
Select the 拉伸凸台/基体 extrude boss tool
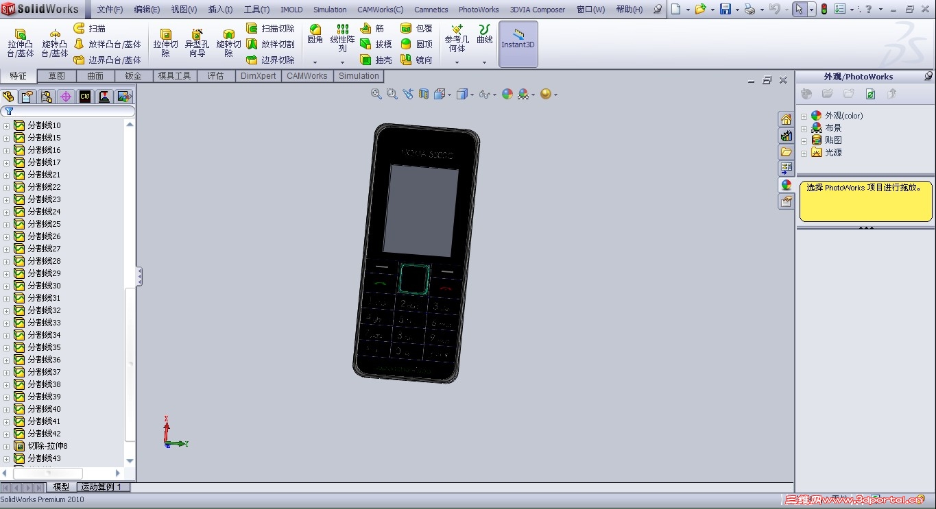click(21, 43)
